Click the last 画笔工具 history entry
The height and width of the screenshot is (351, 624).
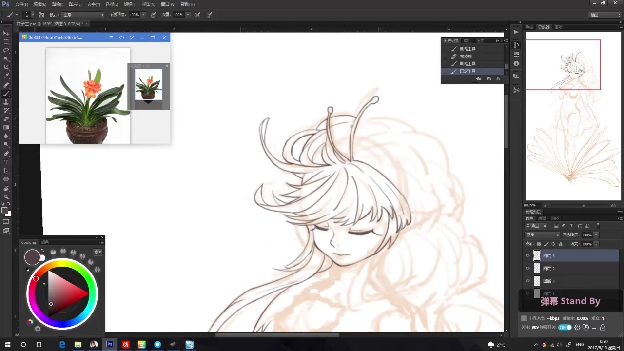467,71
